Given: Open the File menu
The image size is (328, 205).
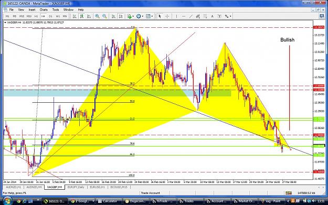Looking at the screenshot, I should 12,9.
